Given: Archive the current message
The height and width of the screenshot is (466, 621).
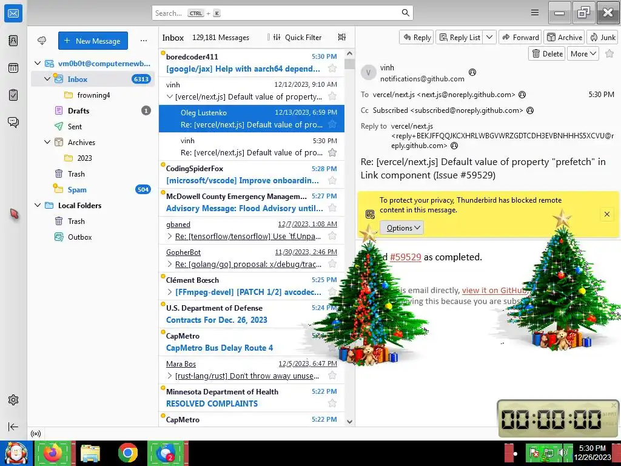Looking at the screenshot, I should [x=565, y=37].
